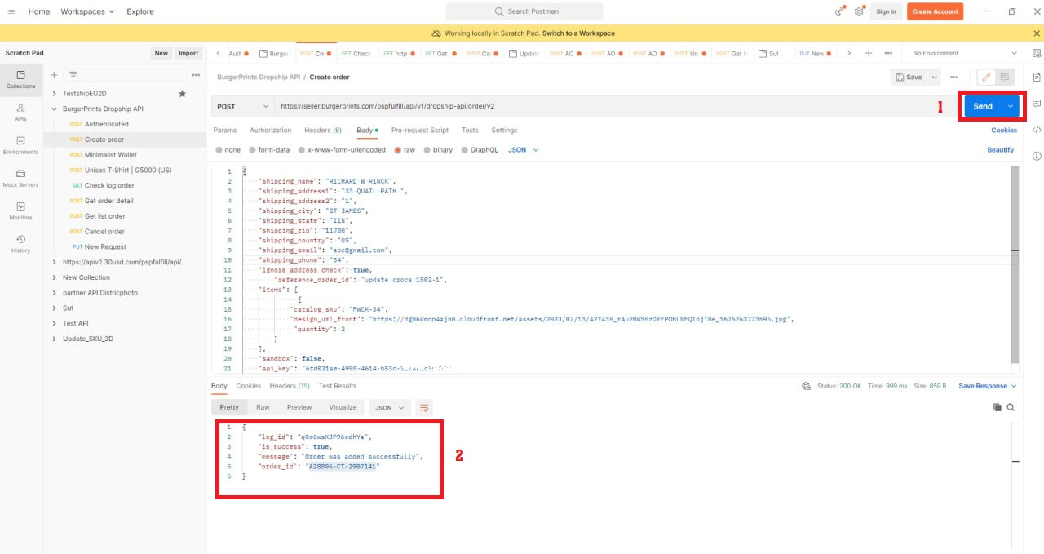
Task: Click the Beautify link
Action: point(1001,150)
